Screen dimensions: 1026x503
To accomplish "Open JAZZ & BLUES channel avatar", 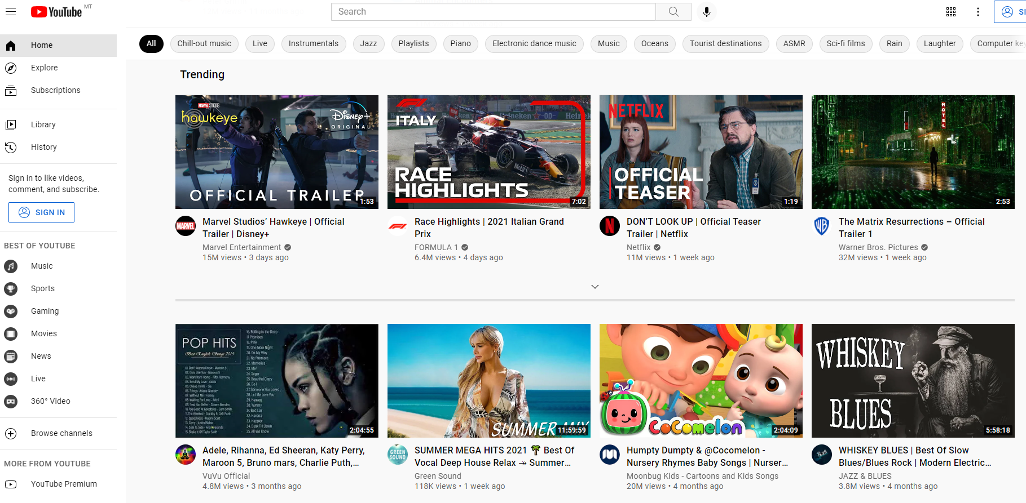I will tap(822, 455).
